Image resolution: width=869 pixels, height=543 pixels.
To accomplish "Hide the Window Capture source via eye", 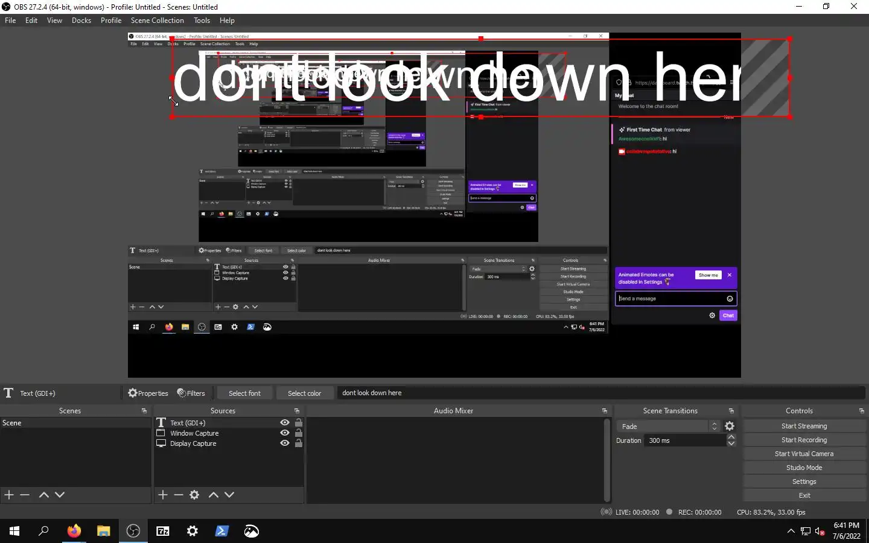I will click(285, 433).
